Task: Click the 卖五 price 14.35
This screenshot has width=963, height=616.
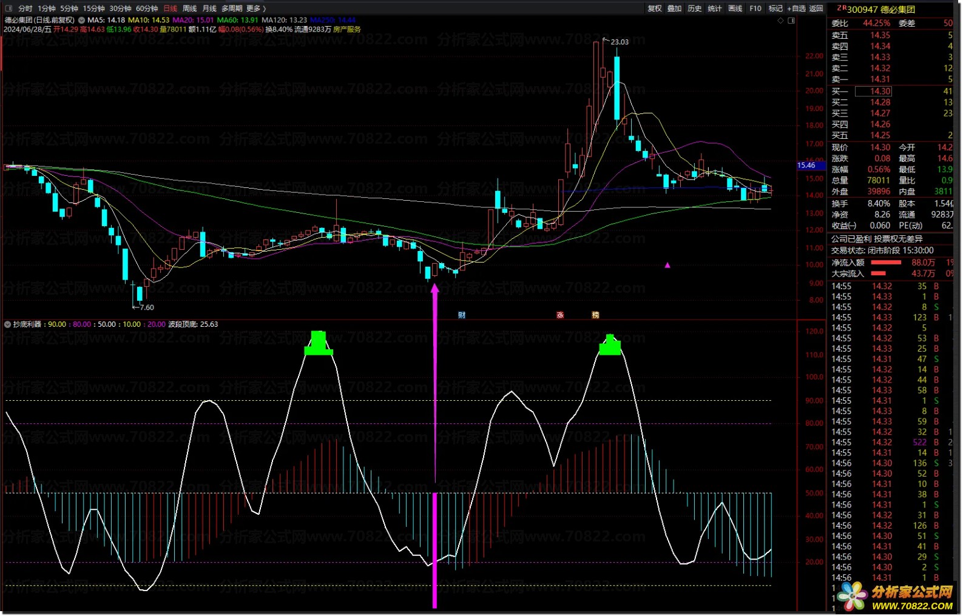Action: (x=880, y=35)
